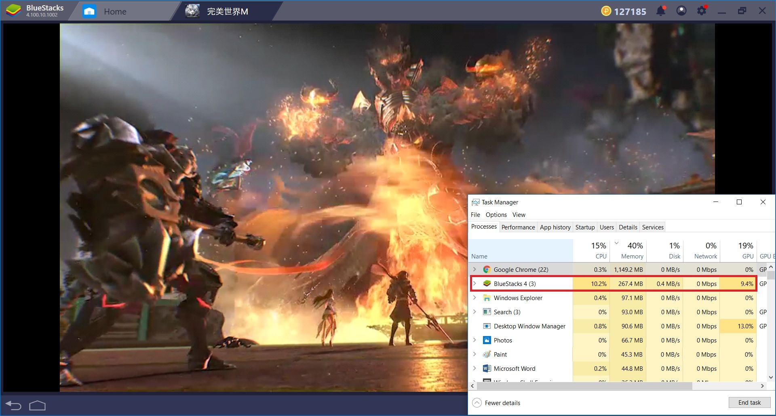Click the horizontal scrollbar thumb in Task Manager

pos(584,386)
